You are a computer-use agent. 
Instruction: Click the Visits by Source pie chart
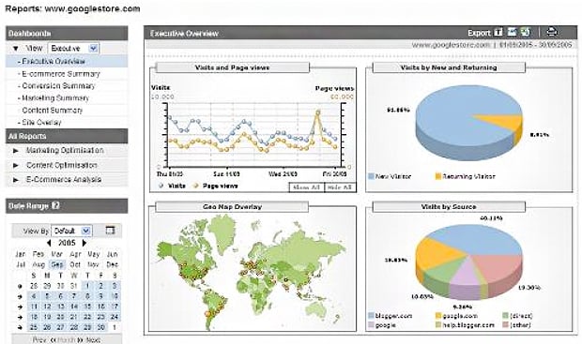coord(469,262)
